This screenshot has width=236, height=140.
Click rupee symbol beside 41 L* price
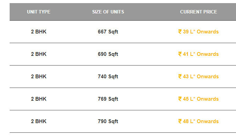click(180, 54)
